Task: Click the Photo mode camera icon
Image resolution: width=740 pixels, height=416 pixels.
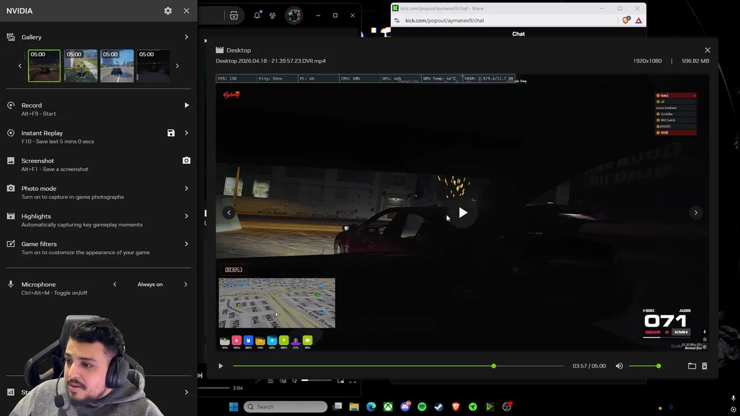Action: tap(10, 188)
